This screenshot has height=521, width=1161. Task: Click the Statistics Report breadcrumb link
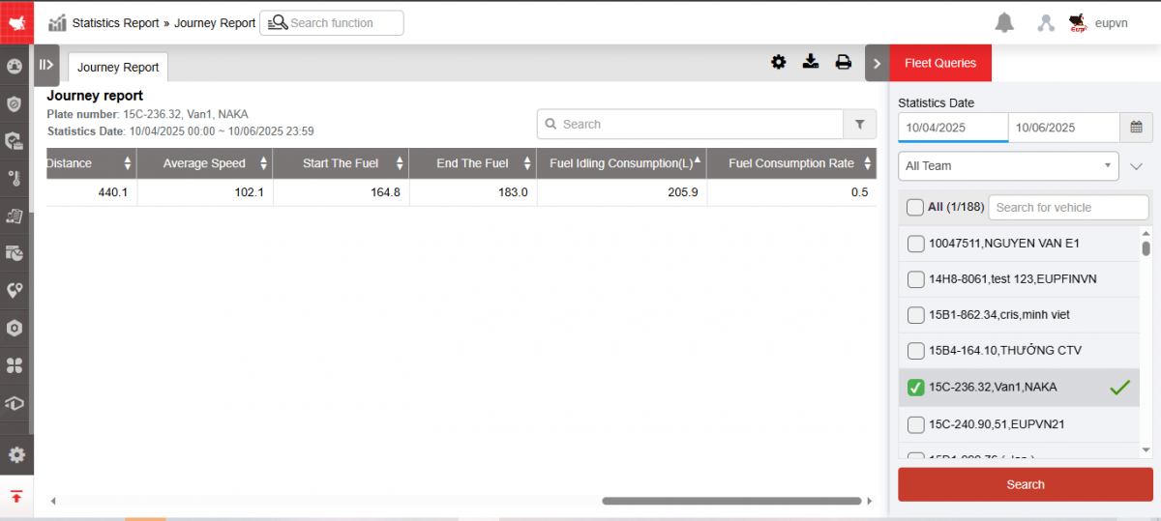click(x=115, y=23)
